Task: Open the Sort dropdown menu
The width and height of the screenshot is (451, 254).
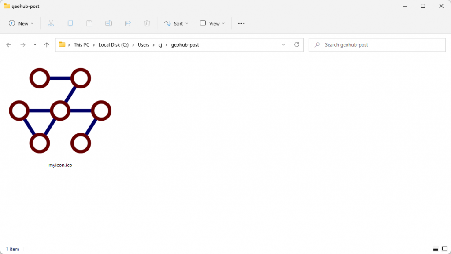Action: click(176, 24)
